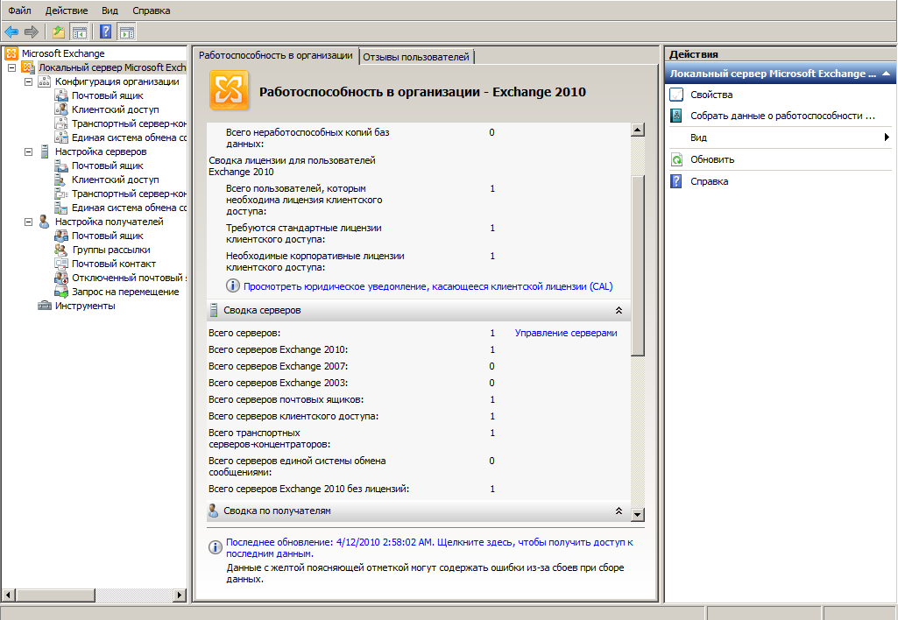The image size is (898, 620).
Task: Collapse the Настройка получателей tree branch
Action: pyautogui.click(x=28, y=222)
